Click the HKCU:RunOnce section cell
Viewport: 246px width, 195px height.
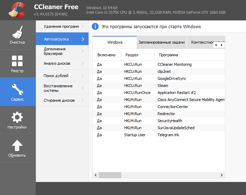click(x=137, y=93)
